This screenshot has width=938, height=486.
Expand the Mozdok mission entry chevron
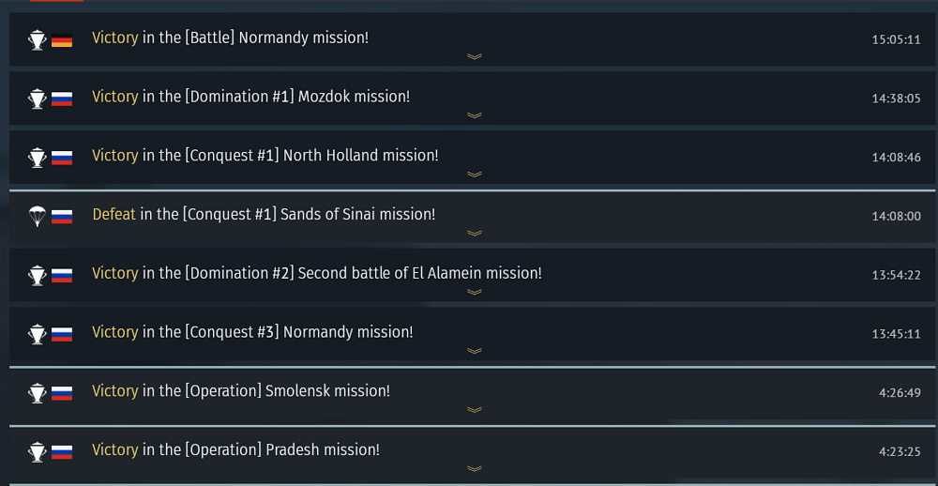click(474, 115)
